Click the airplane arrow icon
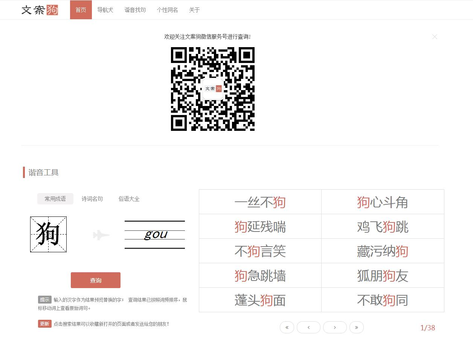Screen dimensions: 473x339 coord(101,235)
